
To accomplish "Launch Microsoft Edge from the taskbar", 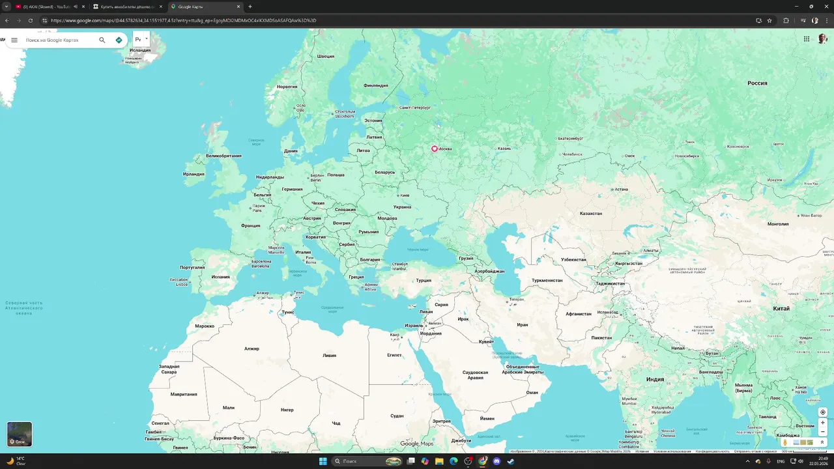I will click(453, 461).
